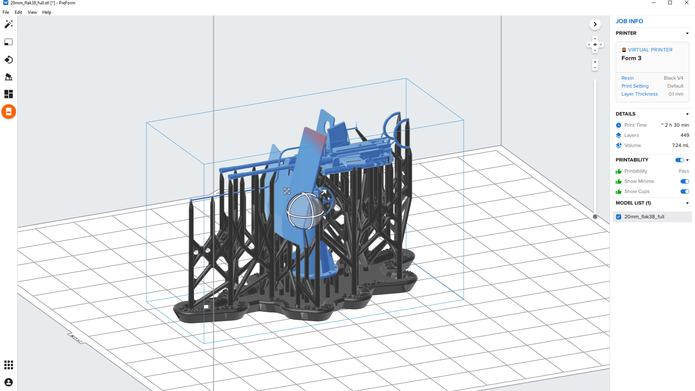Open the Size/selection tool in left toolbar

pyautogui.click(x=9, y=42)
